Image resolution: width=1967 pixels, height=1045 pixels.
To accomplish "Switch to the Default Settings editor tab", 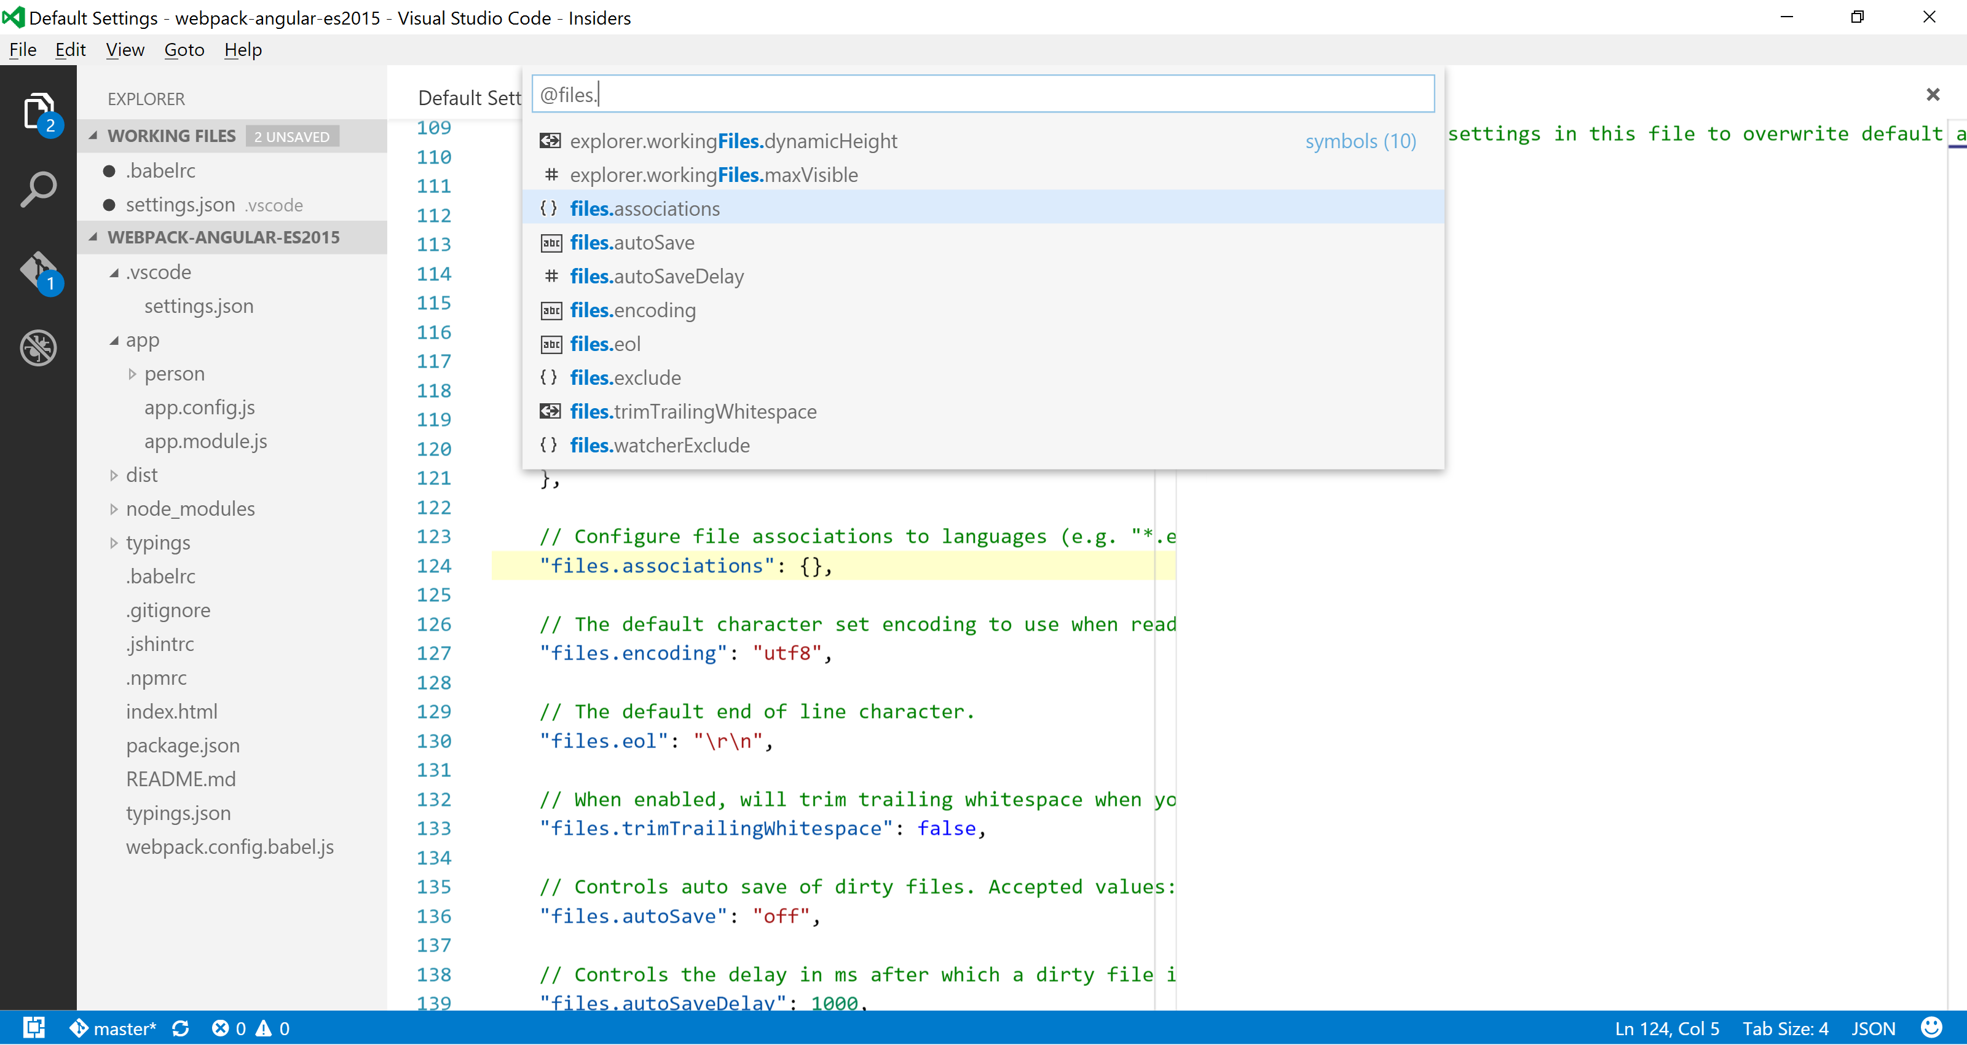I will click(469, 98).
